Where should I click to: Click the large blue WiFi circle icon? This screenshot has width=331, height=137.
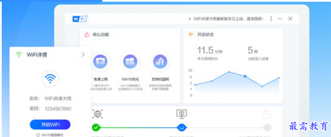50,79
